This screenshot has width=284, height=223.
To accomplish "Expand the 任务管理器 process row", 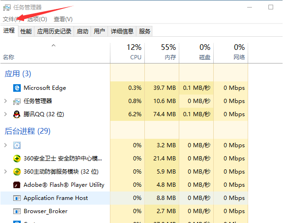I will (x=6, y=101).
